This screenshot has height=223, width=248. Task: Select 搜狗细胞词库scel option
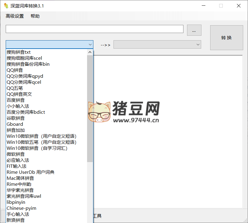point(47,58)
